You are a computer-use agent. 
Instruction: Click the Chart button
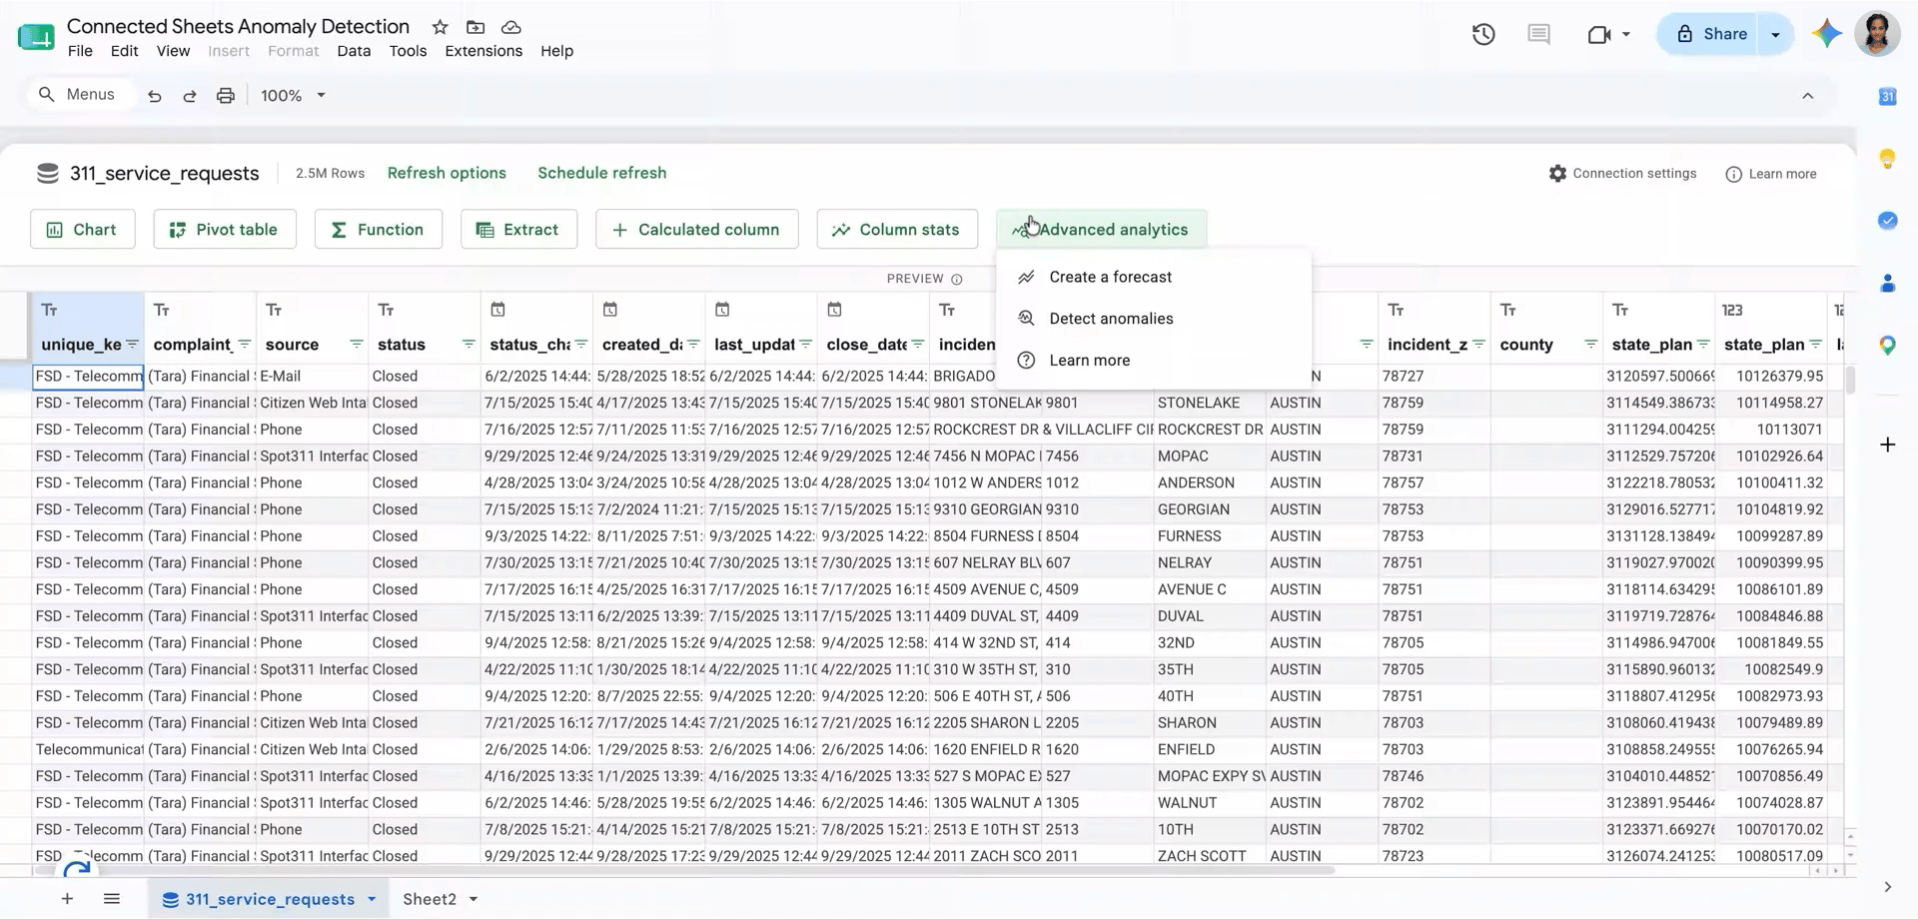pyautogui.click(x=83, y=230)
